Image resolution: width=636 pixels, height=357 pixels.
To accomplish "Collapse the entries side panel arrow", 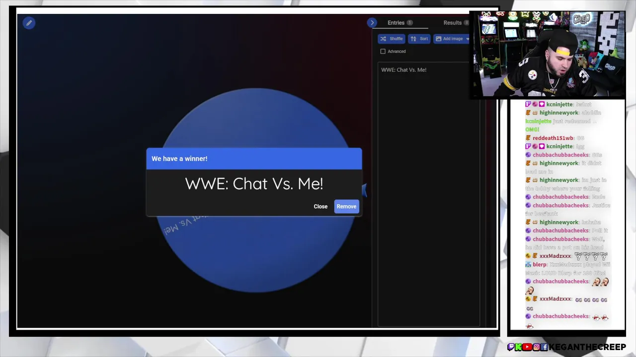I will point(372,23).
